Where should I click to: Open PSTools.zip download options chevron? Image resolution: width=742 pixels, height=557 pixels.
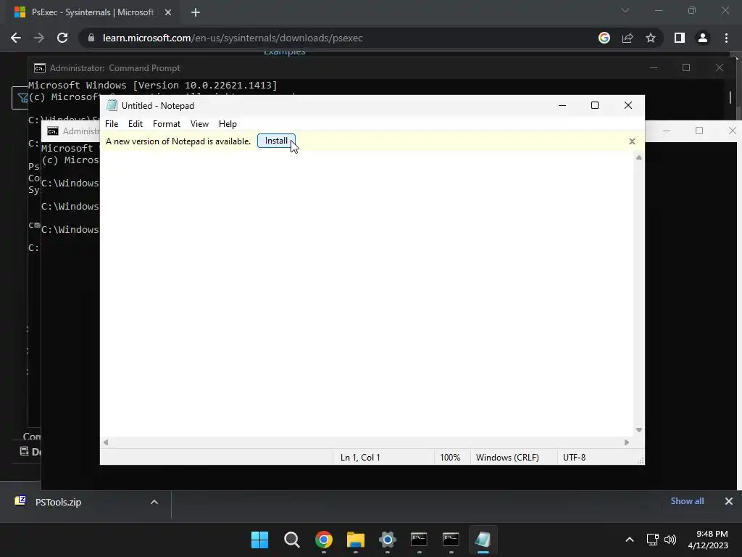[154, 502]
